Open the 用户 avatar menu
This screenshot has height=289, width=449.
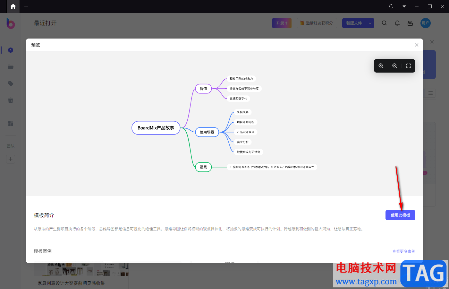tap(426, 23)
